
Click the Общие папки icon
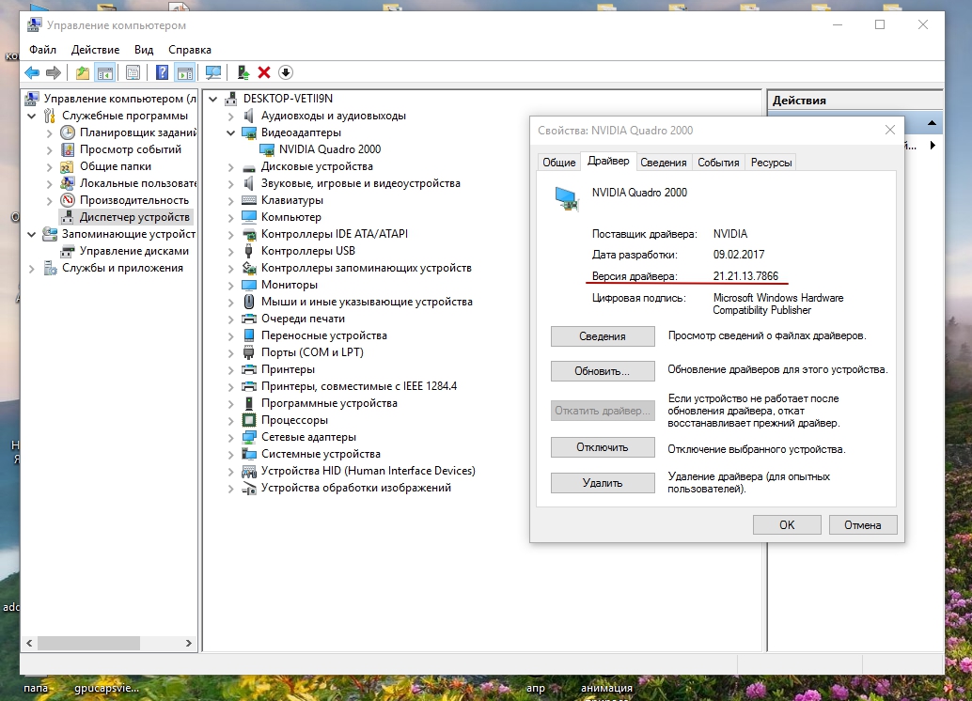68,166
